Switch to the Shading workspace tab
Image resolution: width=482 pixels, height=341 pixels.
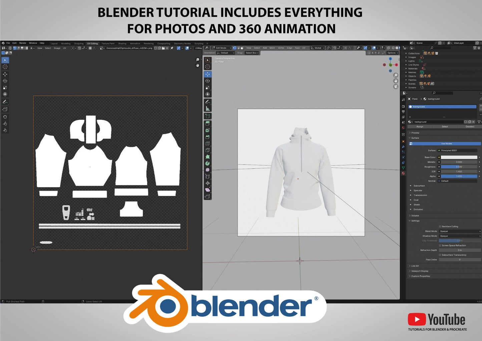[122, 43]
